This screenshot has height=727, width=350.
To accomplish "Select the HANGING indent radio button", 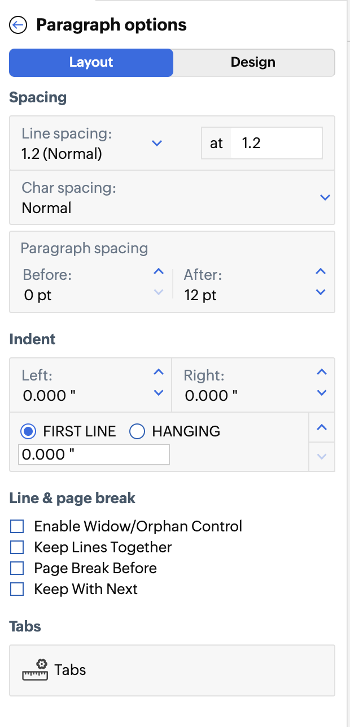I will pyautogui.click(x=138, y=432).
